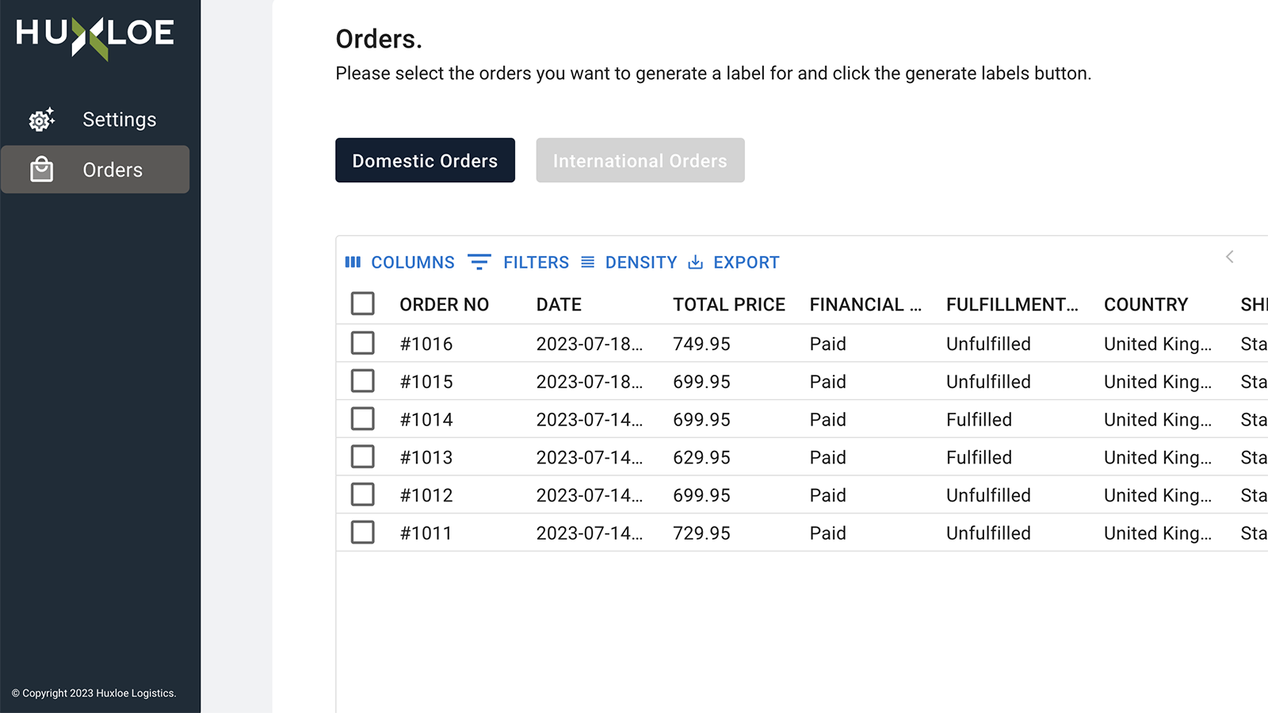Screen dimensions: 1268x713
Task: Open the EXPORT menu
Action: (x=746, y=262)
